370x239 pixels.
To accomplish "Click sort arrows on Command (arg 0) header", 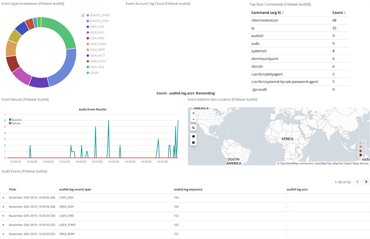I will click(x=283, y=12).
